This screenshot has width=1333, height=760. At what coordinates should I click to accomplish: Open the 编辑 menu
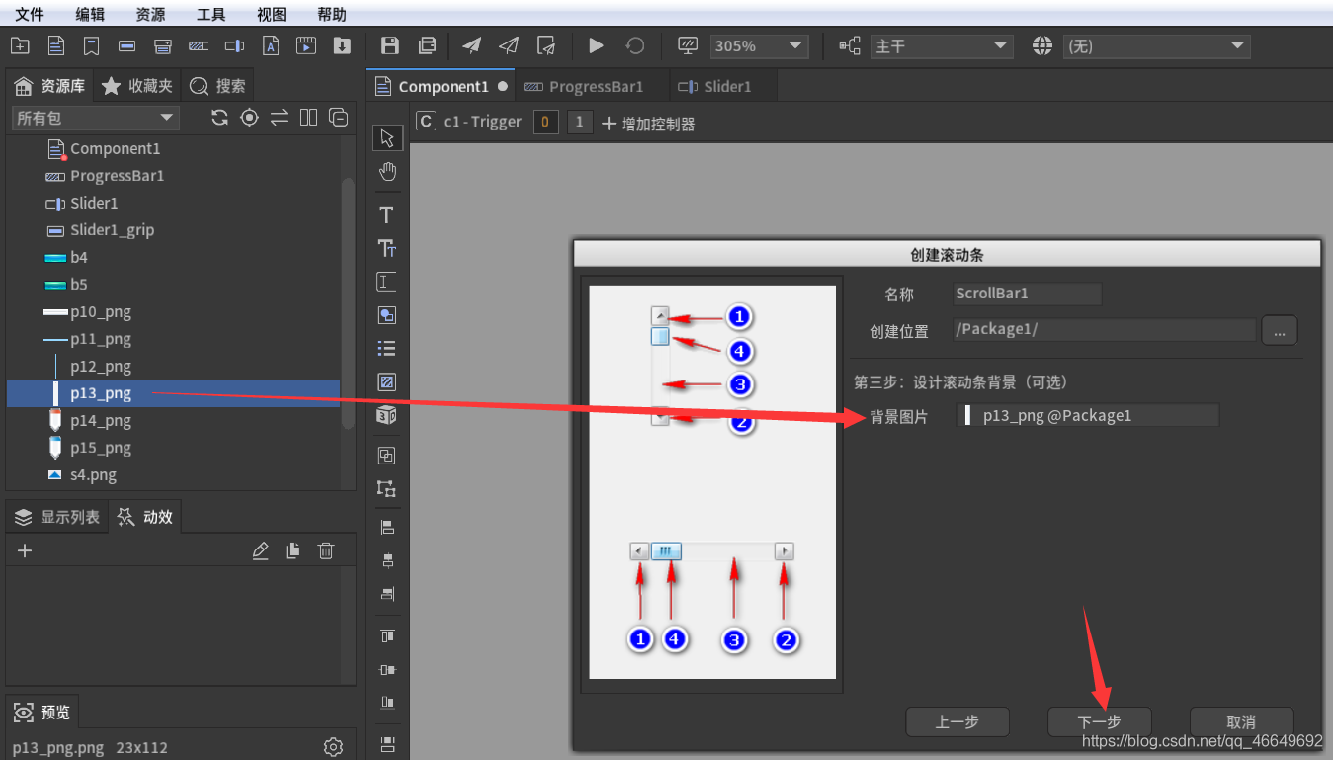pos(90,14)
